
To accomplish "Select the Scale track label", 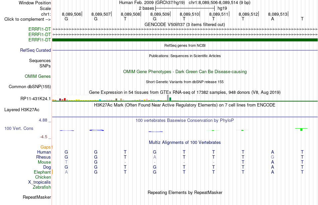I will [45, 8].
